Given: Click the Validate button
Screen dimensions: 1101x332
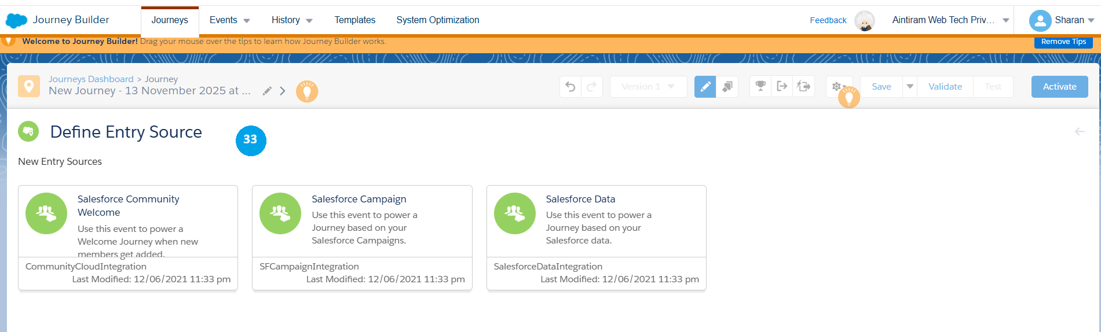Looking at the screenshot, I should tap(945, 87).
